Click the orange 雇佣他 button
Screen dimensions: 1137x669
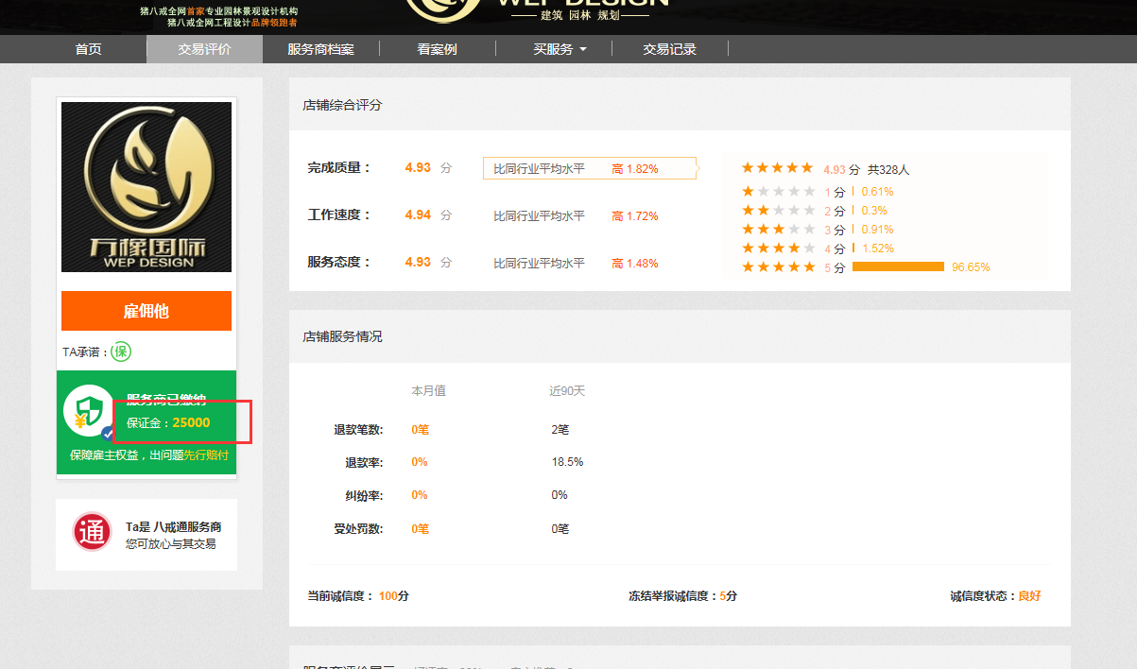coord(146,311)
